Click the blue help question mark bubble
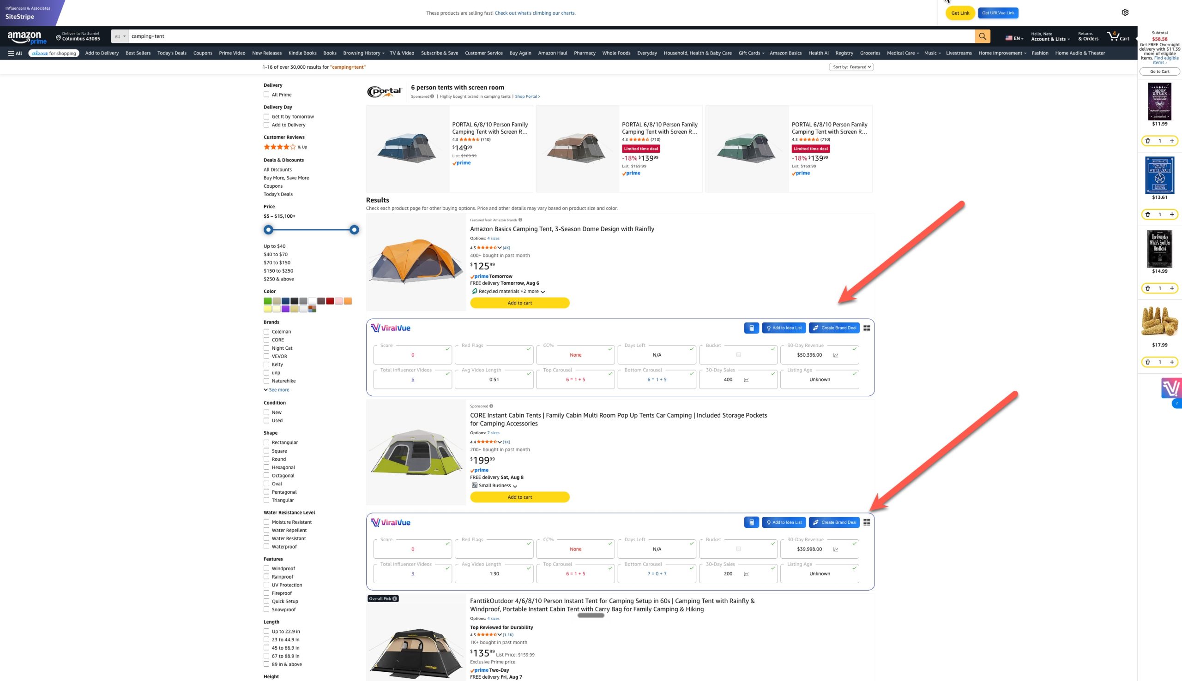Screen dimensions: 1182x681 [1177, 404]
